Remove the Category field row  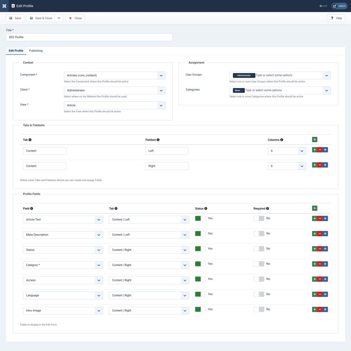(320, 264)
